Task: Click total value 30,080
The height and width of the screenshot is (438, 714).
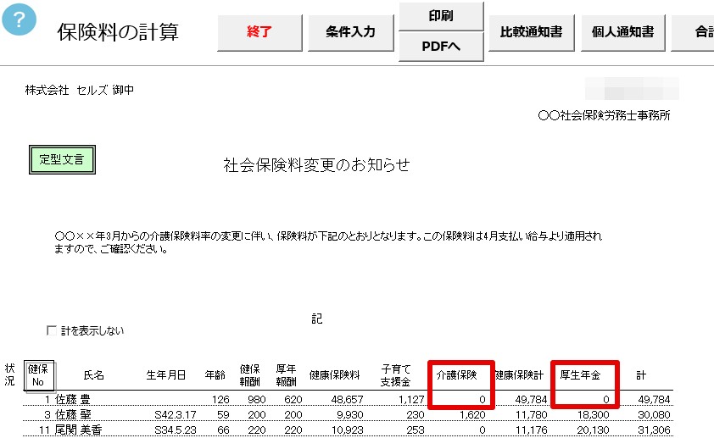Action: tap(654, 415)
